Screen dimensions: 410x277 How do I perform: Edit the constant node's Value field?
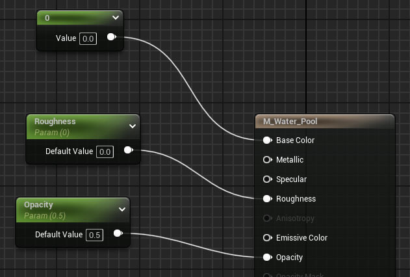pos(88,38)
